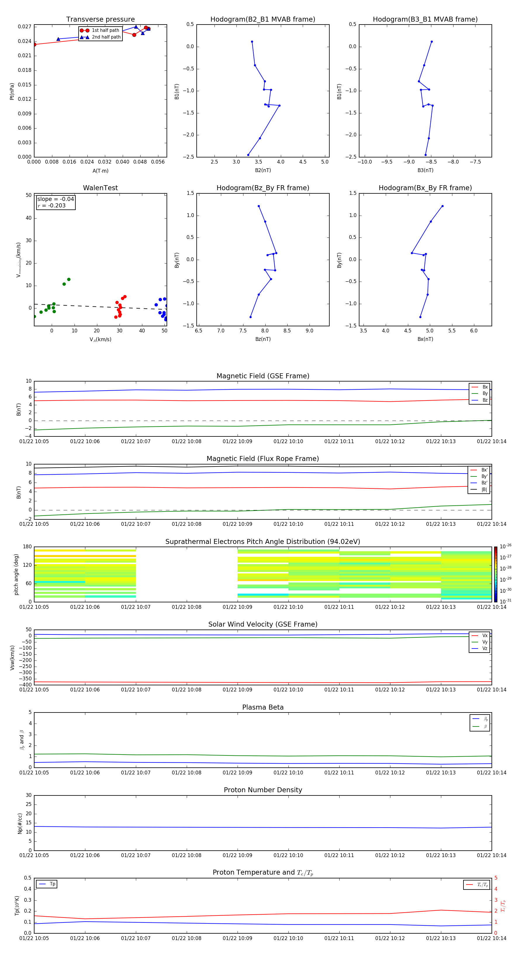Click the "V_remaining(km/s)" y-axis label
526x964 pixels.
tap(18, 260)
